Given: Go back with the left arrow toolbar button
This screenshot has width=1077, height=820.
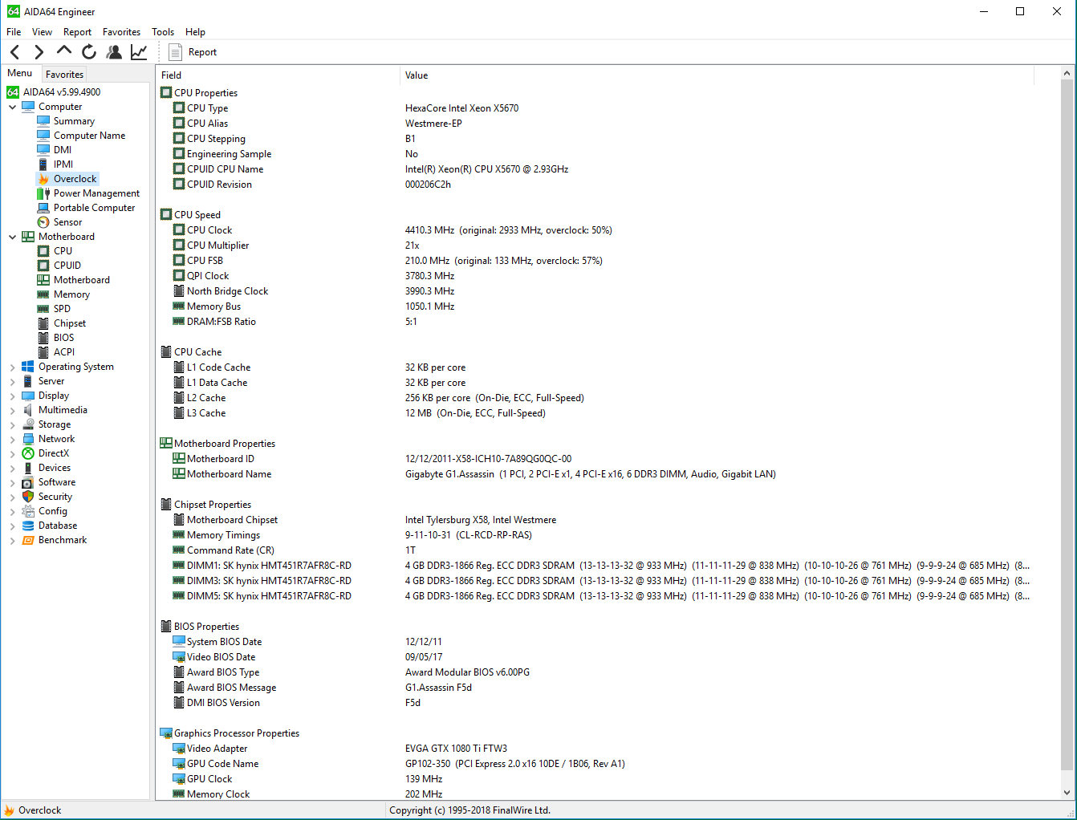Looking at the screenshot, I should pyautogui.click(x=15, y=52).
